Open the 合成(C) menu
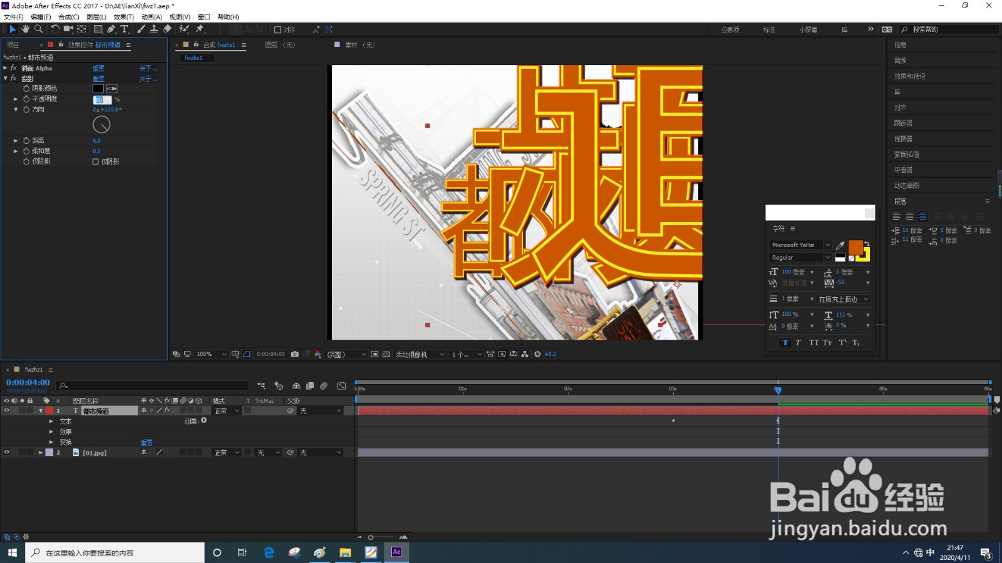Viewport: 1002px width, 563px height. 69,17
